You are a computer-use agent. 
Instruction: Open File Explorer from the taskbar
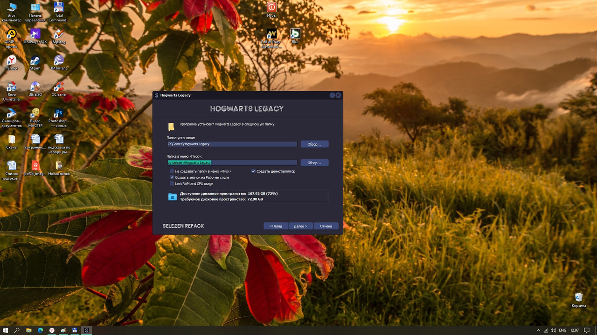[29, 330]
